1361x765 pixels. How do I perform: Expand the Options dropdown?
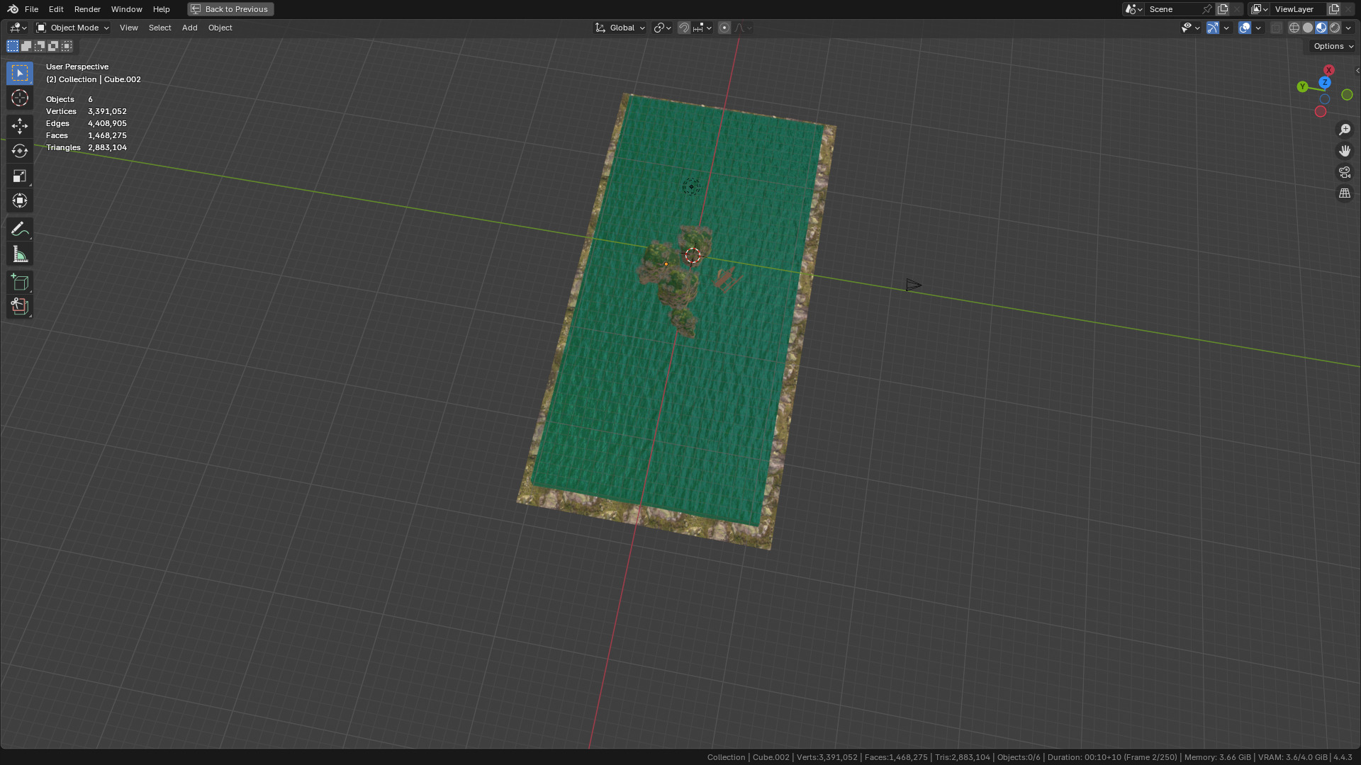[x=1333, y=46]
